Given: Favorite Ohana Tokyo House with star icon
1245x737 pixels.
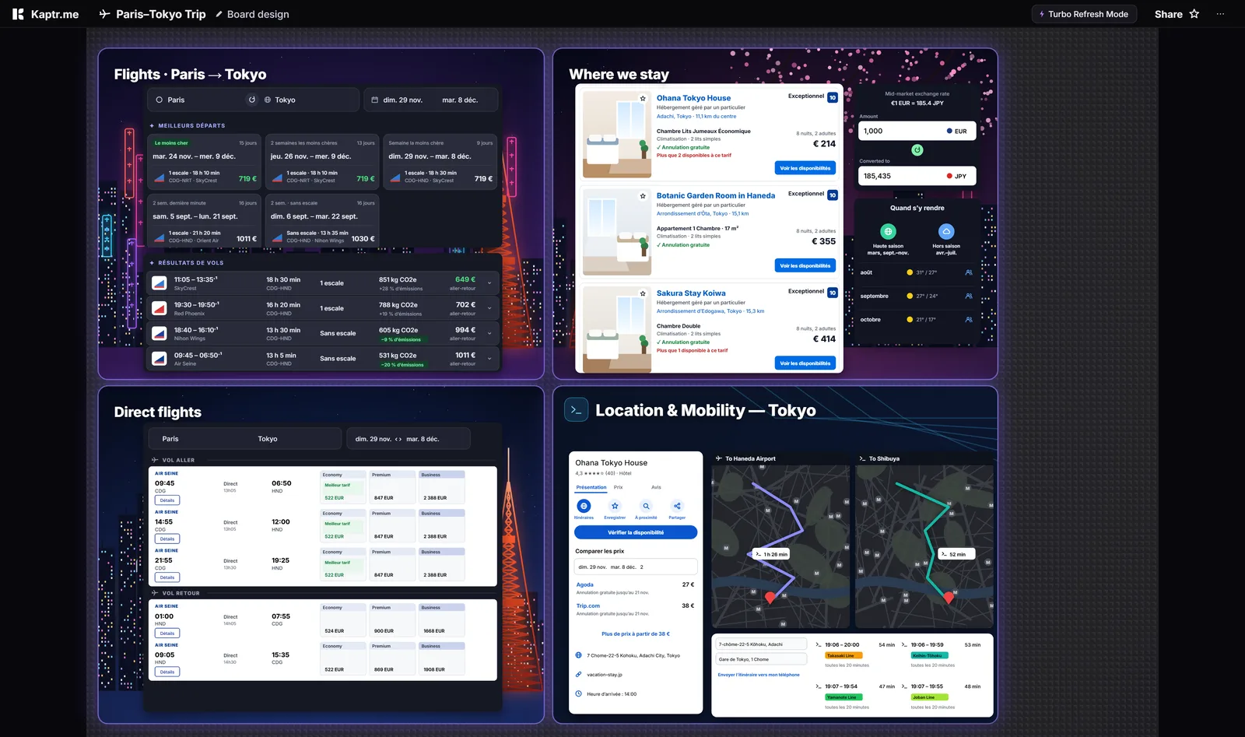Looking at the screenshot, I should (643, 98).
